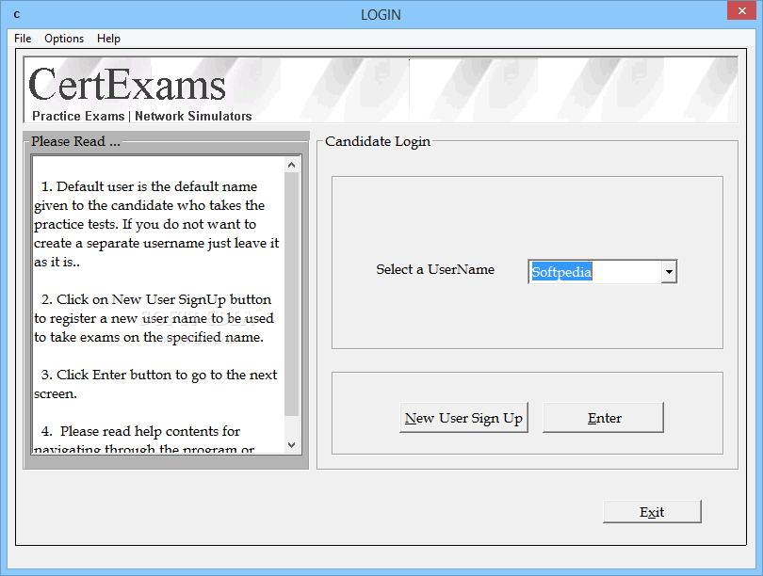Open the Help menu
This screenshot has width=763, height=576.
tap(108, 39)
